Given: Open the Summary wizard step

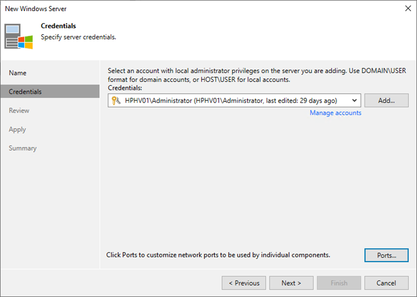Looking at the screenshot, I should tap(22, 148).
